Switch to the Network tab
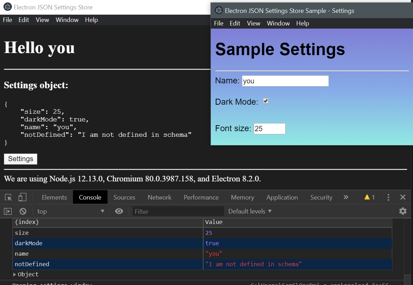 click(159, 197)
